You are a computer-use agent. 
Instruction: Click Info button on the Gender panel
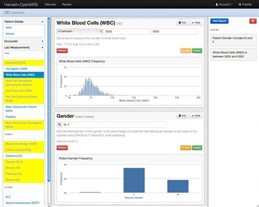pos(182,115)
